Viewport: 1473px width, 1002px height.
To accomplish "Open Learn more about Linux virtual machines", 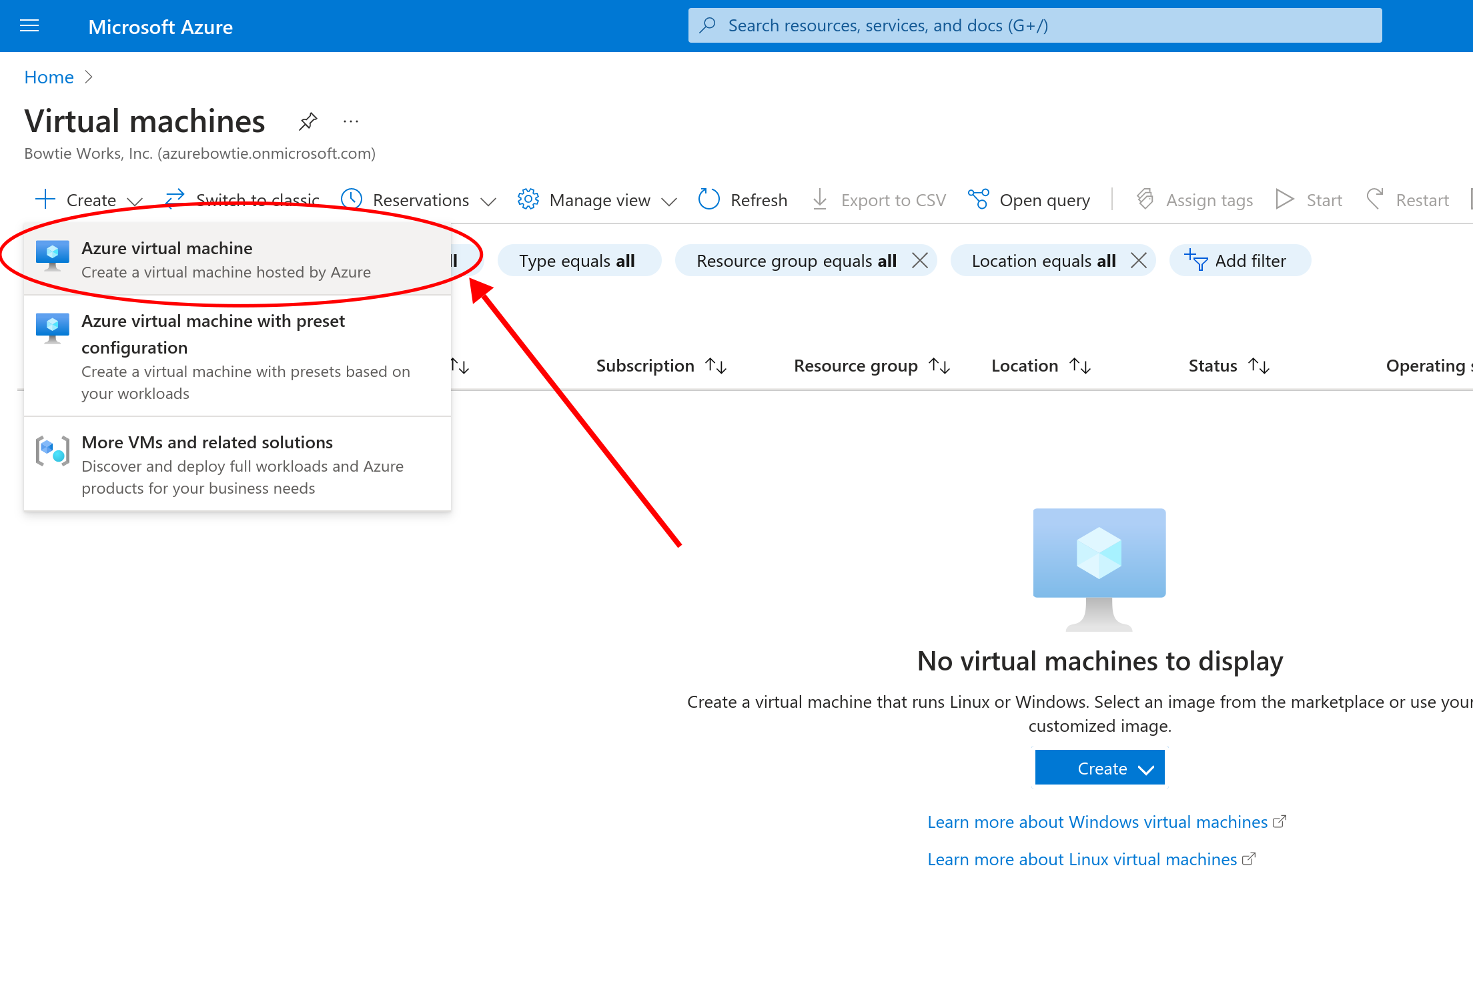I will (1091, 859).
